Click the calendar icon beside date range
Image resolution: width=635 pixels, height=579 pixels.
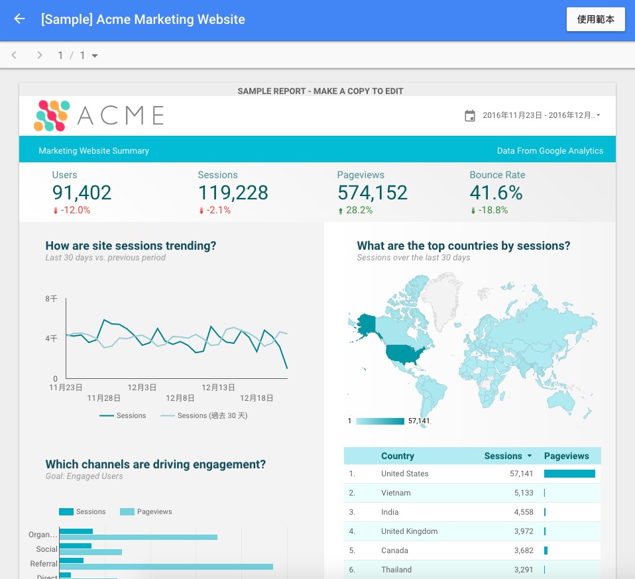click(470, 116)
